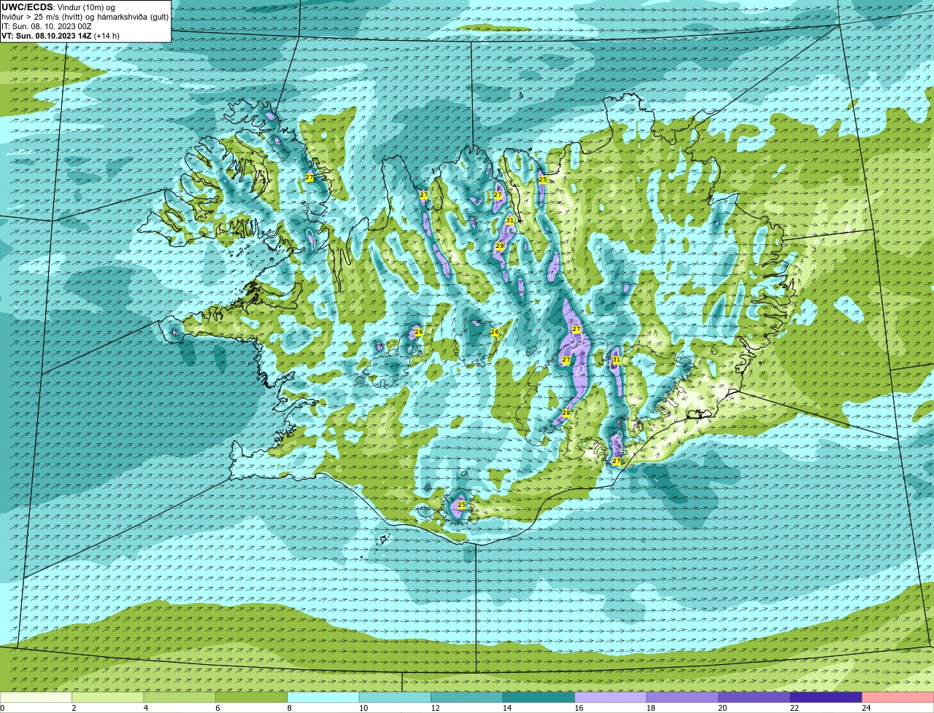Click the 18–20 m/s purple legend swatch
Image resolution: width=934 pixels, height=713 pixels.
[682, 697]
